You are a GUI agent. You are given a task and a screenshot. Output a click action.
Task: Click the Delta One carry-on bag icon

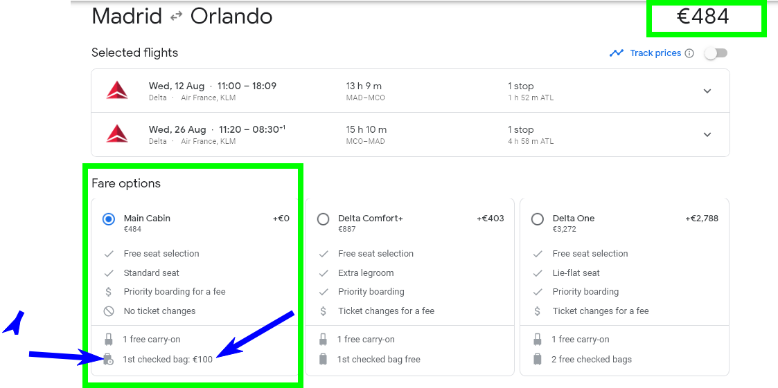[538, 340]
